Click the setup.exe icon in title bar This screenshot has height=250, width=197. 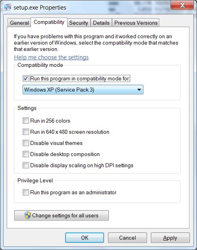click(x=8, y=7)
